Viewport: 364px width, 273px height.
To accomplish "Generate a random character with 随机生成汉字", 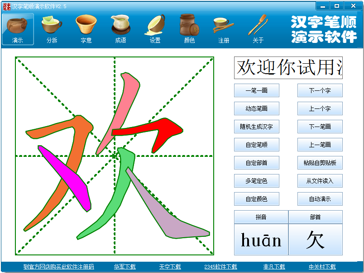I will [256, 127].
